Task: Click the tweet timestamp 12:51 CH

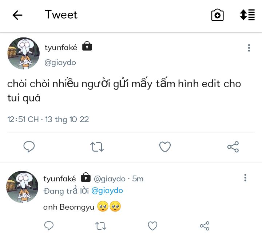Action: click(x=23, y=119)
